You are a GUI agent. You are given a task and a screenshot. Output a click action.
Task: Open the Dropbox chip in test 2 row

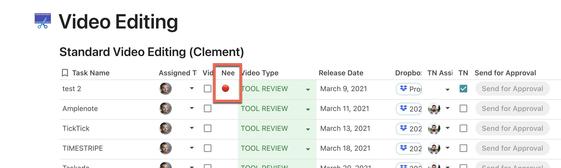409,89
